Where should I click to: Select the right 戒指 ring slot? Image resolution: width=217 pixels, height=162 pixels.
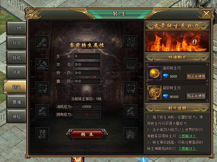click(130, 111)
